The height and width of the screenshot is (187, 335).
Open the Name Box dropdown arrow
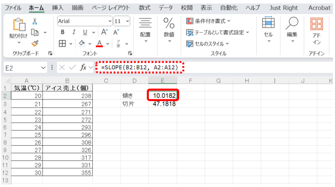click(x=44, y=68)
